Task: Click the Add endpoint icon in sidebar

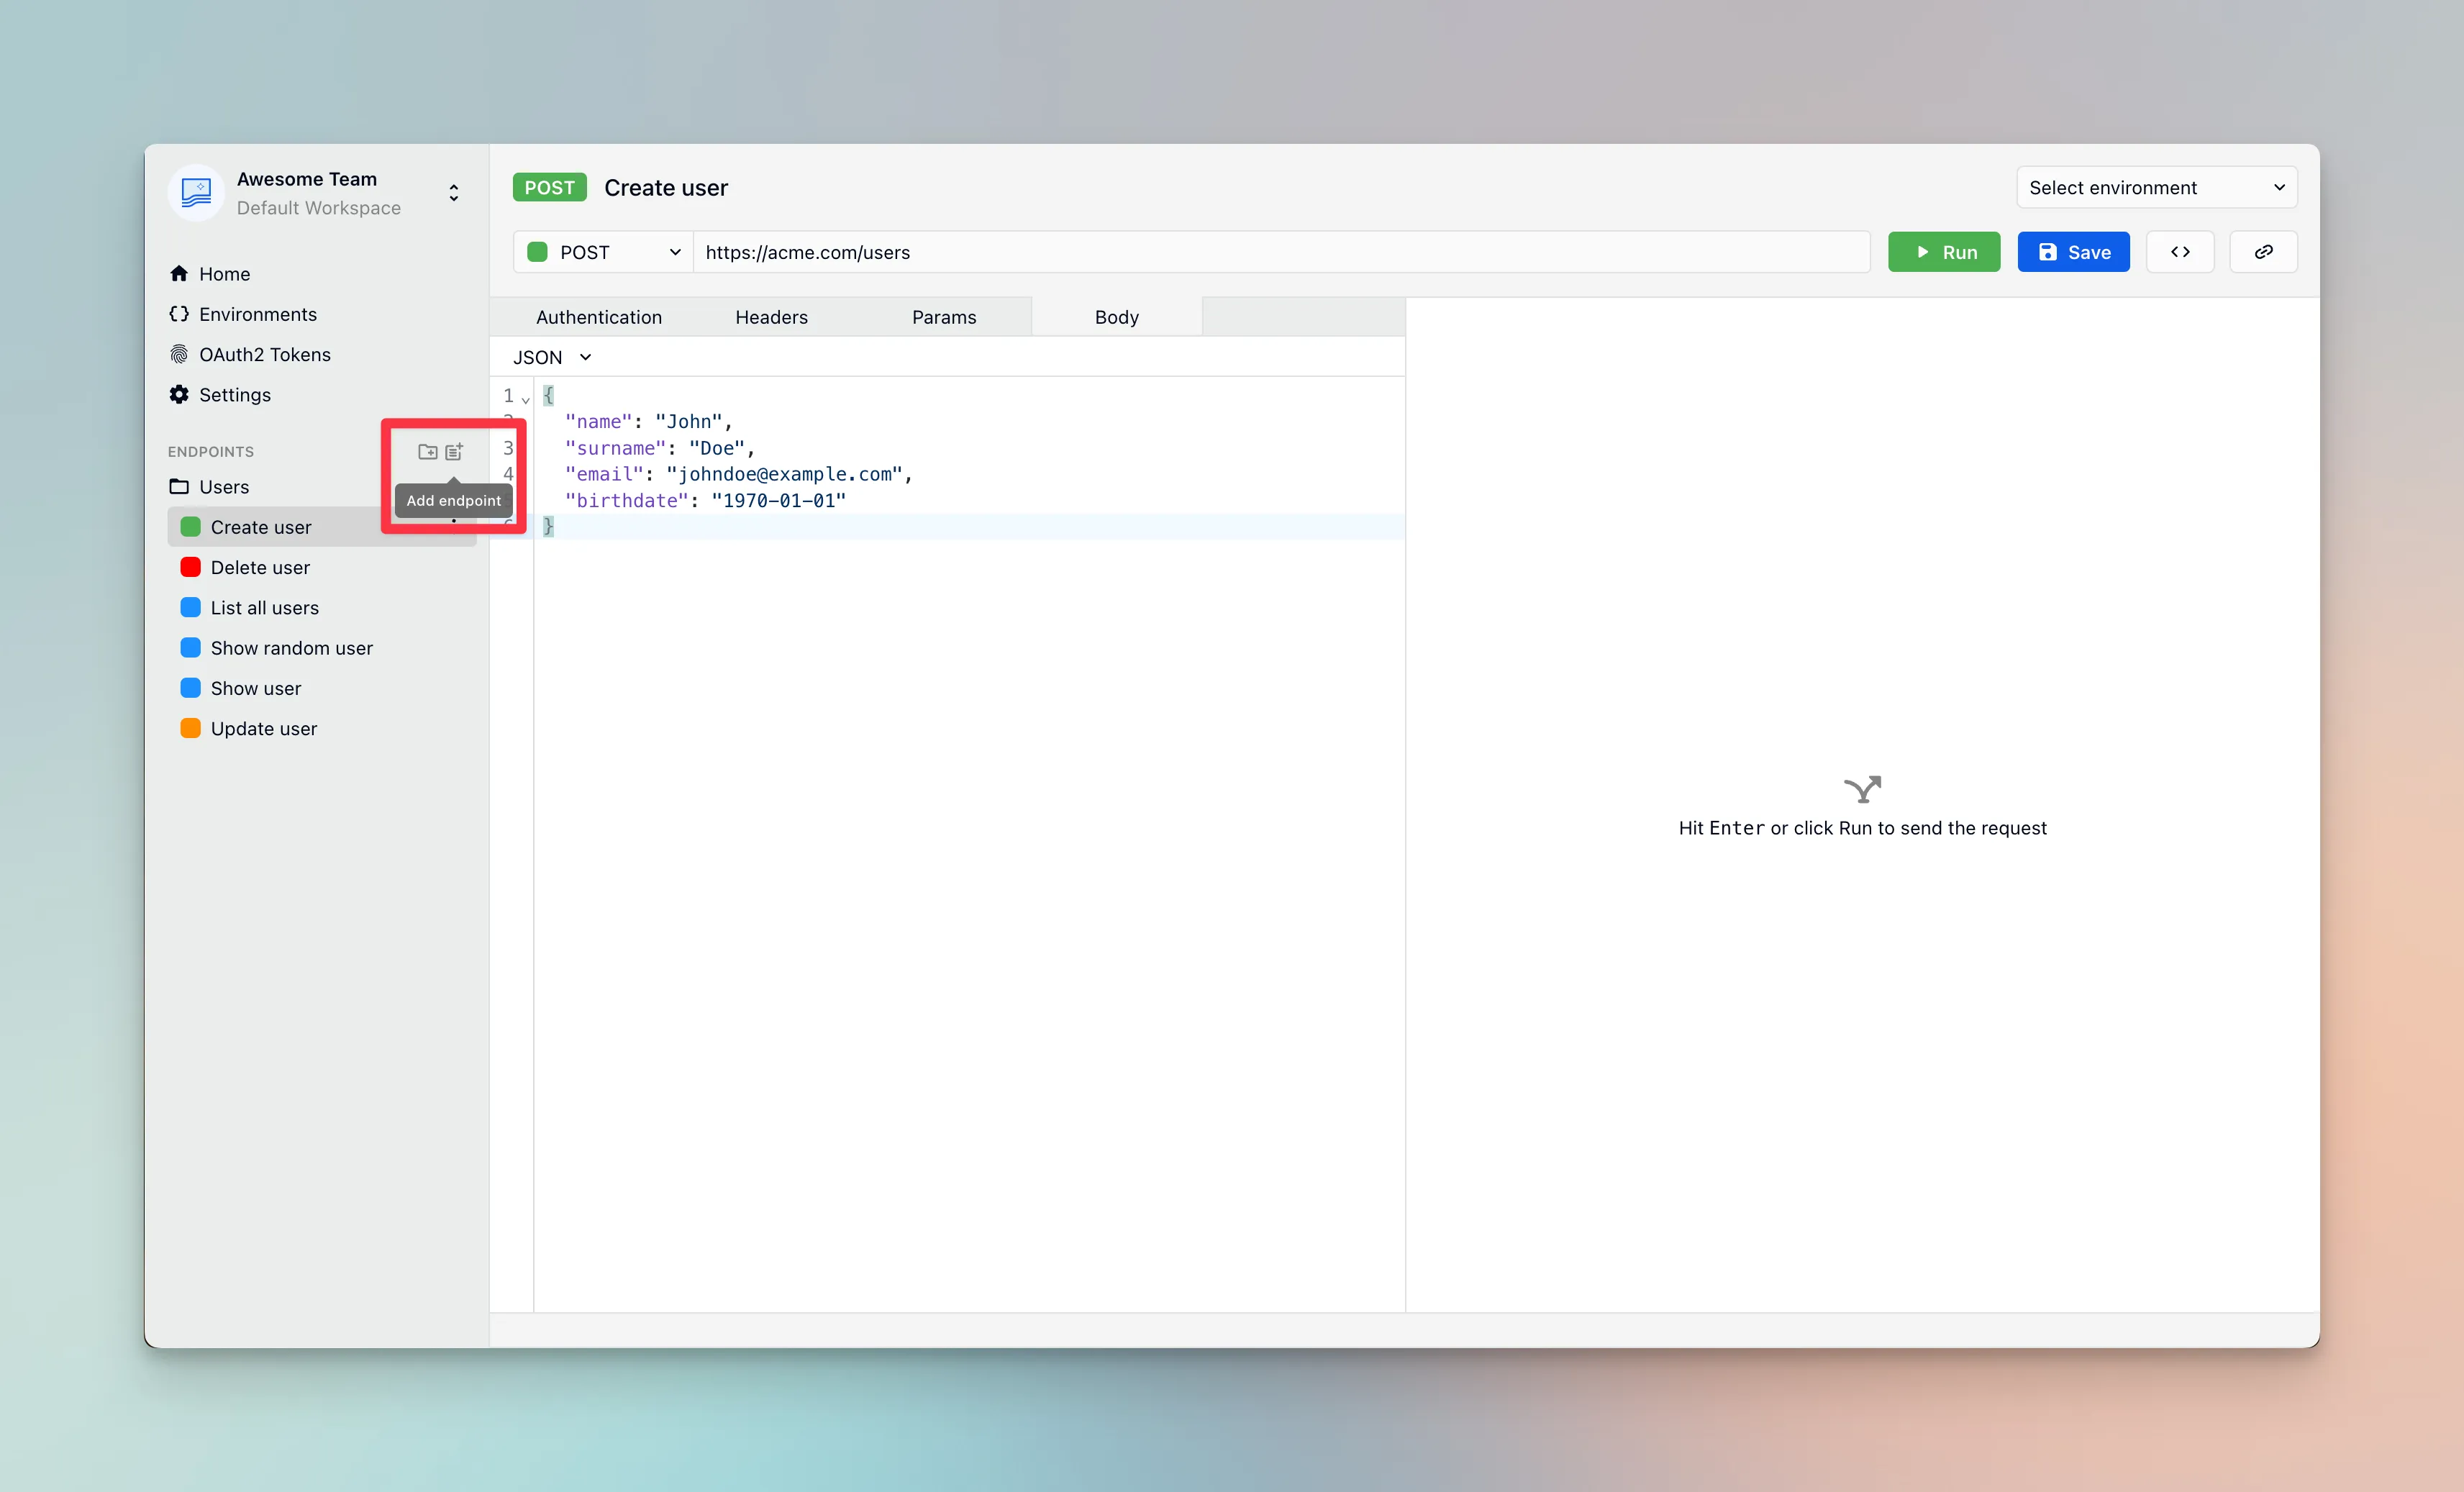Action: 454,451
